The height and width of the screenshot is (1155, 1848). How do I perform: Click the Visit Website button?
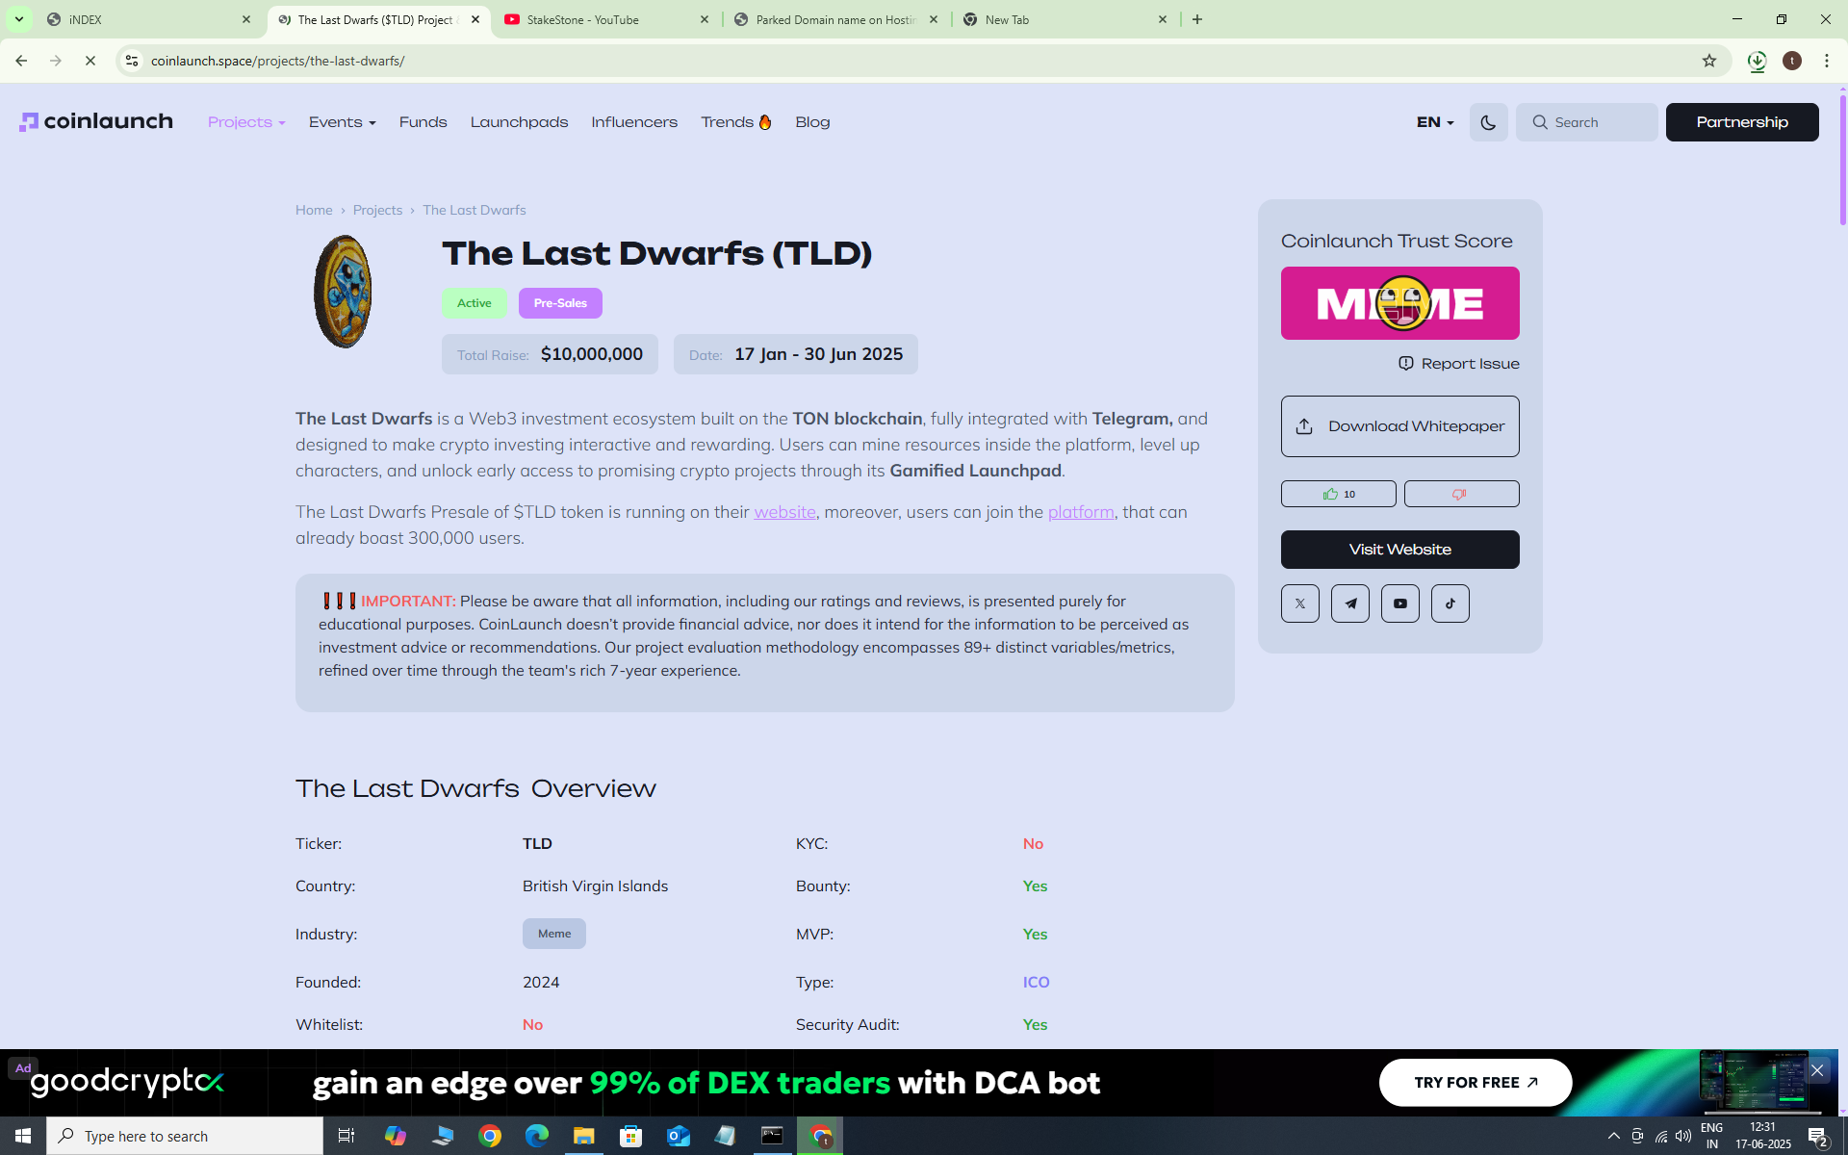[1399, 550]
